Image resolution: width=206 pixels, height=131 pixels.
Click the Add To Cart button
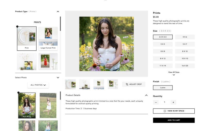[x=174, y=120]
